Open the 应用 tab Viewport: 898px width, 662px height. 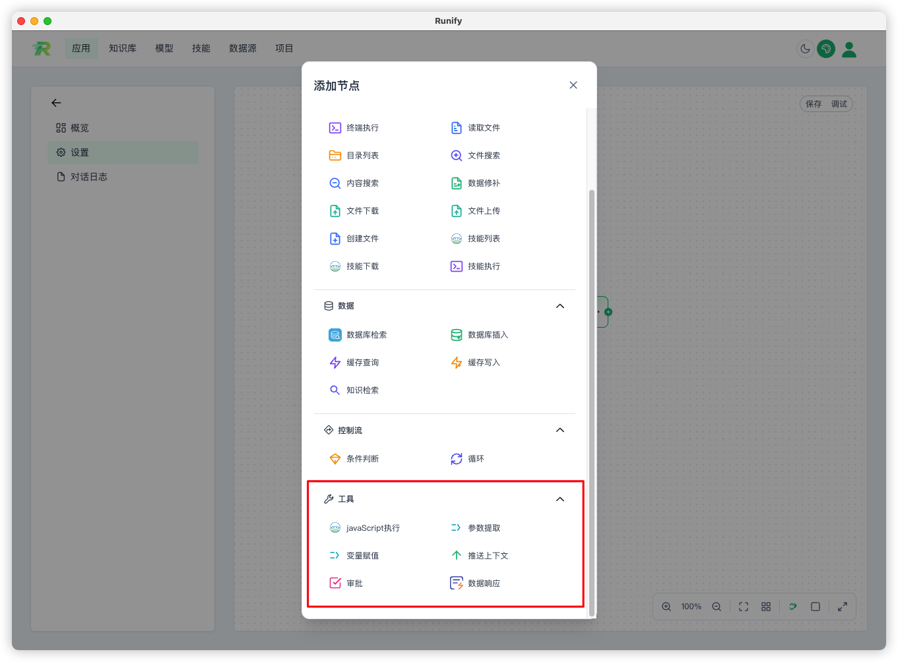[x=81, y=48]
